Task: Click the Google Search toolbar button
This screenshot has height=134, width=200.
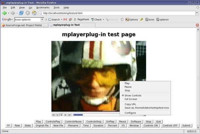Action: [54, 20]
